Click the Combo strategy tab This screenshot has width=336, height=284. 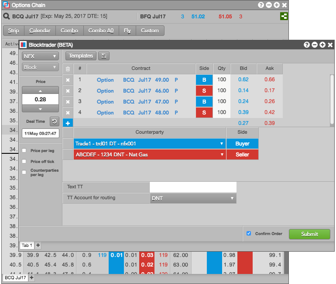click(x=69, y=31)
